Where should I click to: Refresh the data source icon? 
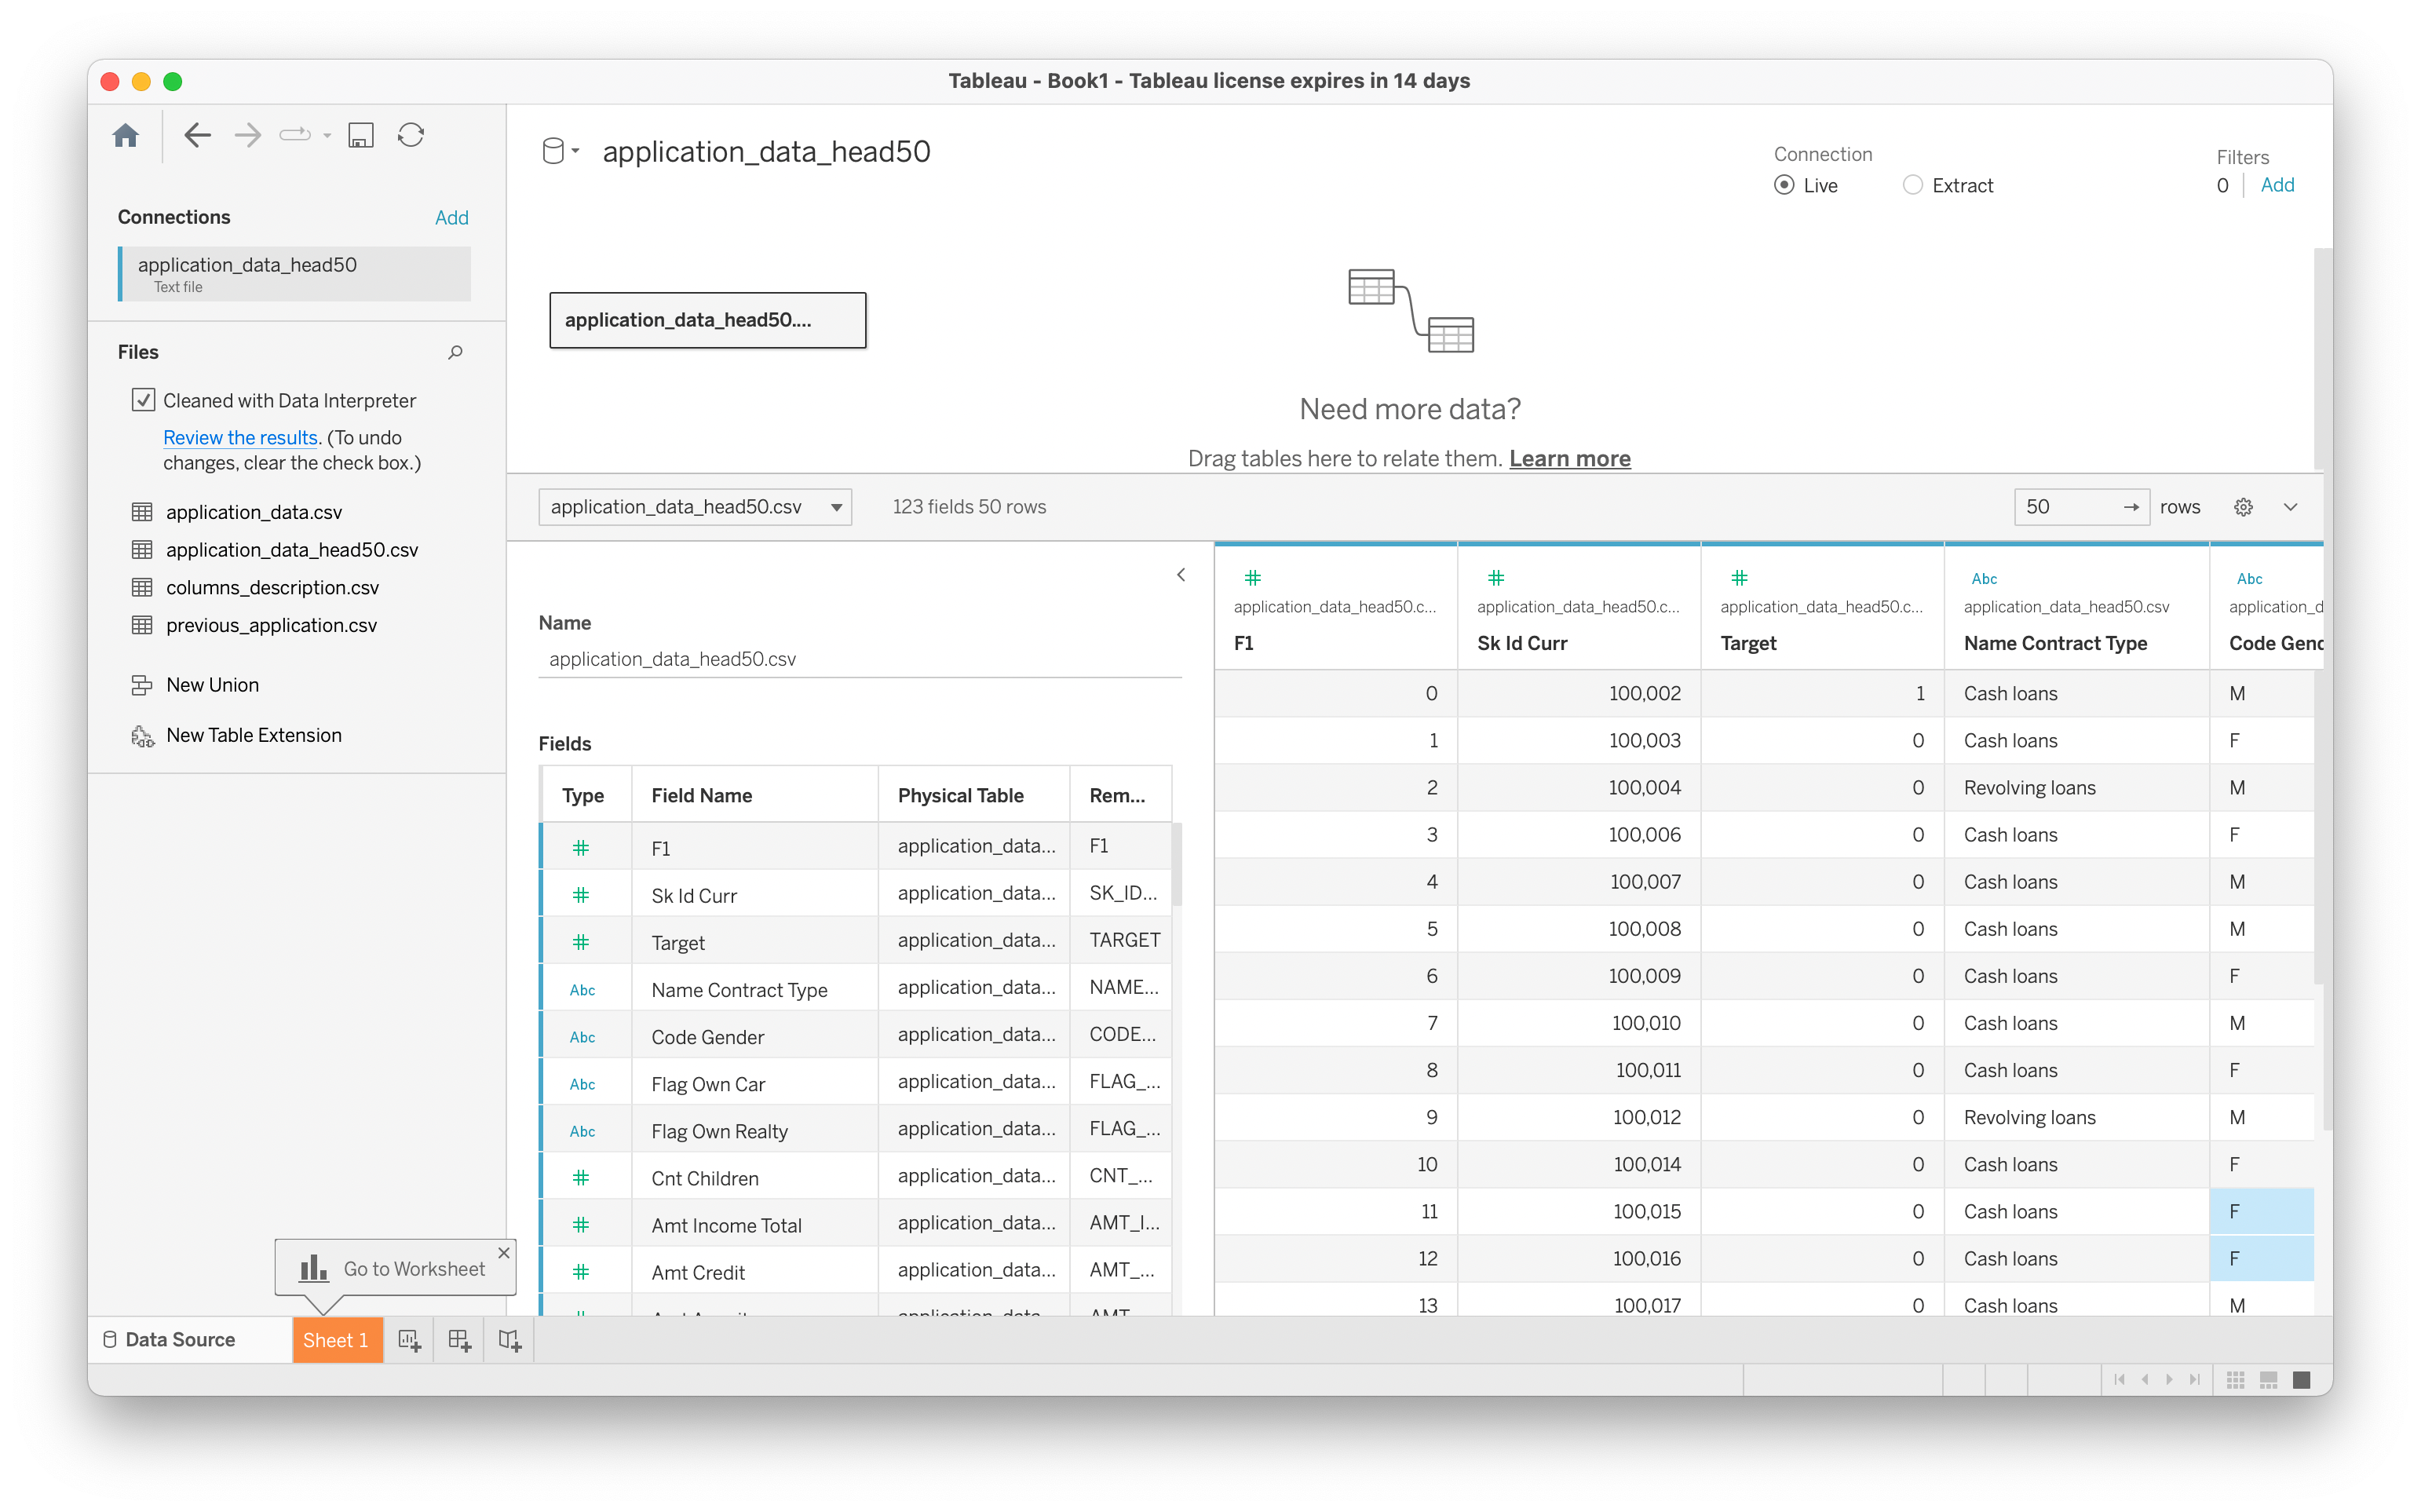click(411, 135)
